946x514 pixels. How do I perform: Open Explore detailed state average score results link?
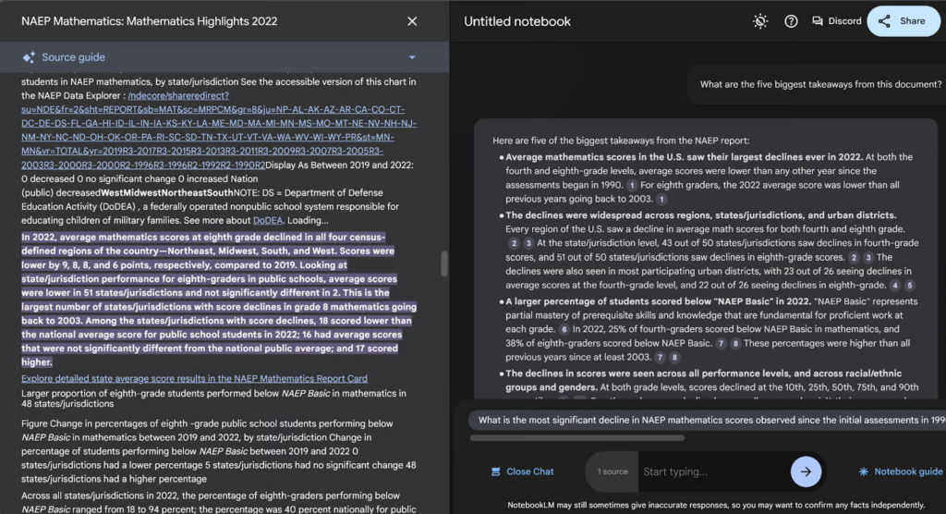tap(194, 378)
